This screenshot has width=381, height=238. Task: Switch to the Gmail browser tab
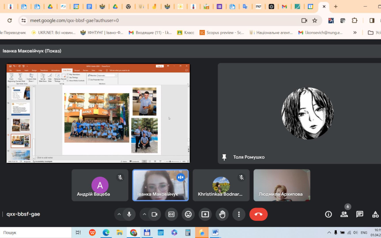point(284,7)
